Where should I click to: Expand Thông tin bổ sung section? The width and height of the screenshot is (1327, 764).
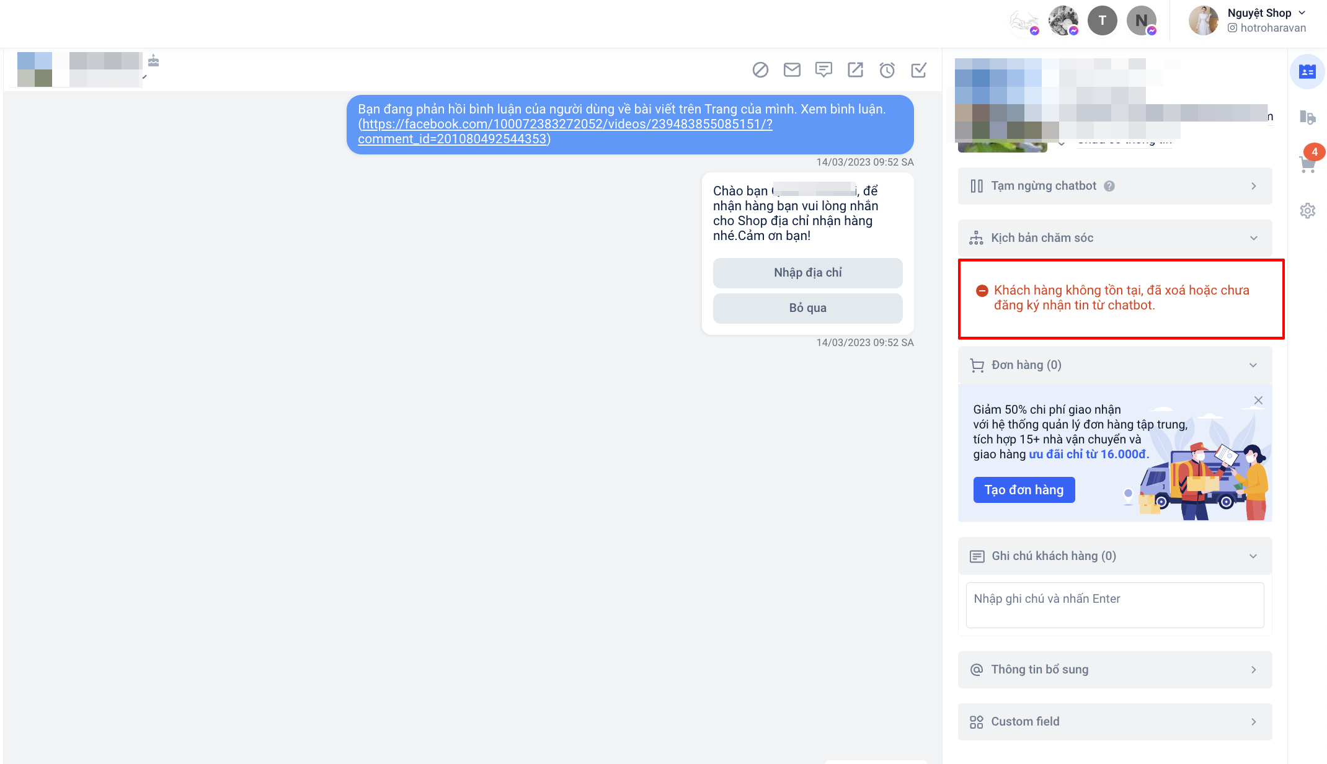click(x=1114, y=670)
